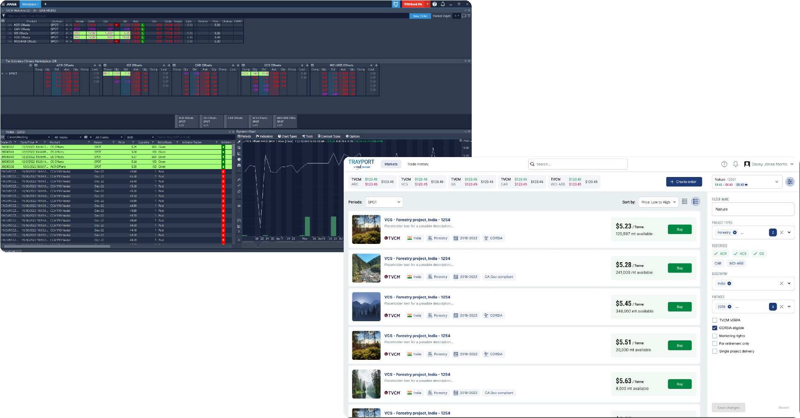The width and height of the screenshot is (800, 418).
Task: Click the Trayport logo
Action: pyautogui.click(x=361, y=164)
